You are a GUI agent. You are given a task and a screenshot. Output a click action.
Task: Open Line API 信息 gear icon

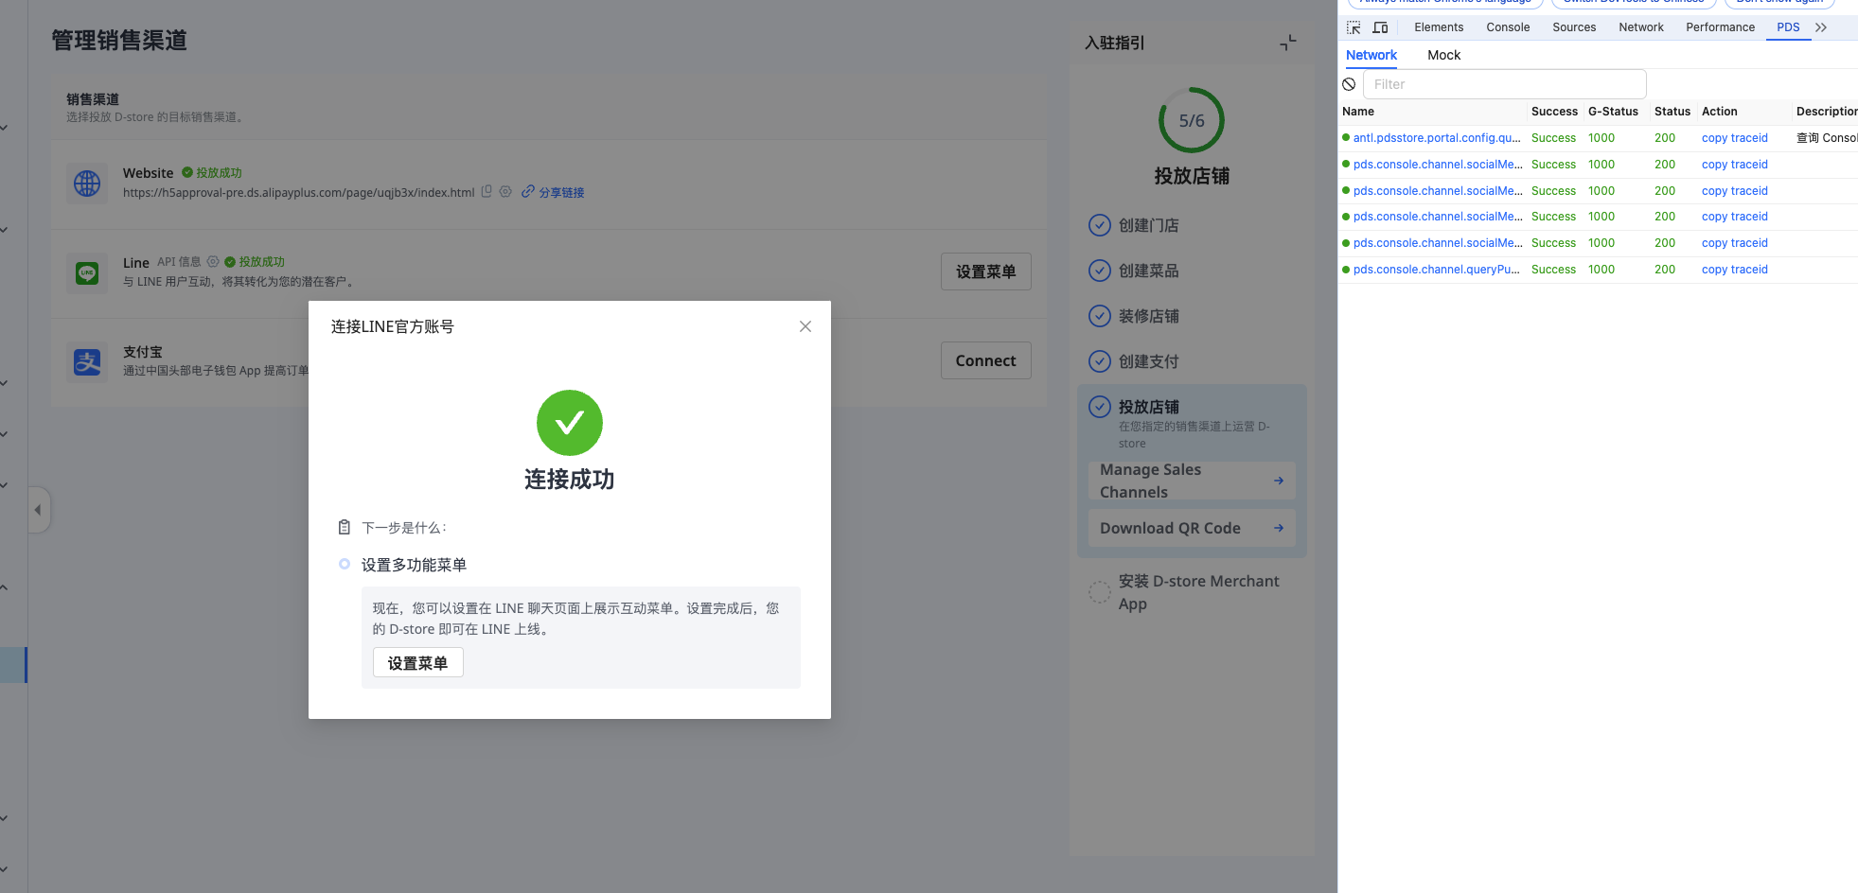tap(212, 261)
